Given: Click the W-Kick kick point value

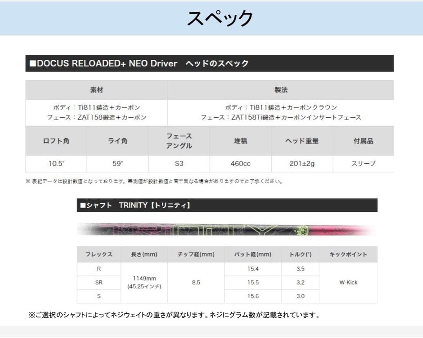Looking at the screenshot, I should tap(348, 282).
